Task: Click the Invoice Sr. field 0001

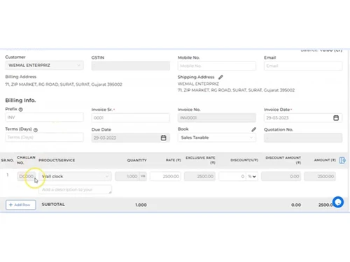Action: 131,118
